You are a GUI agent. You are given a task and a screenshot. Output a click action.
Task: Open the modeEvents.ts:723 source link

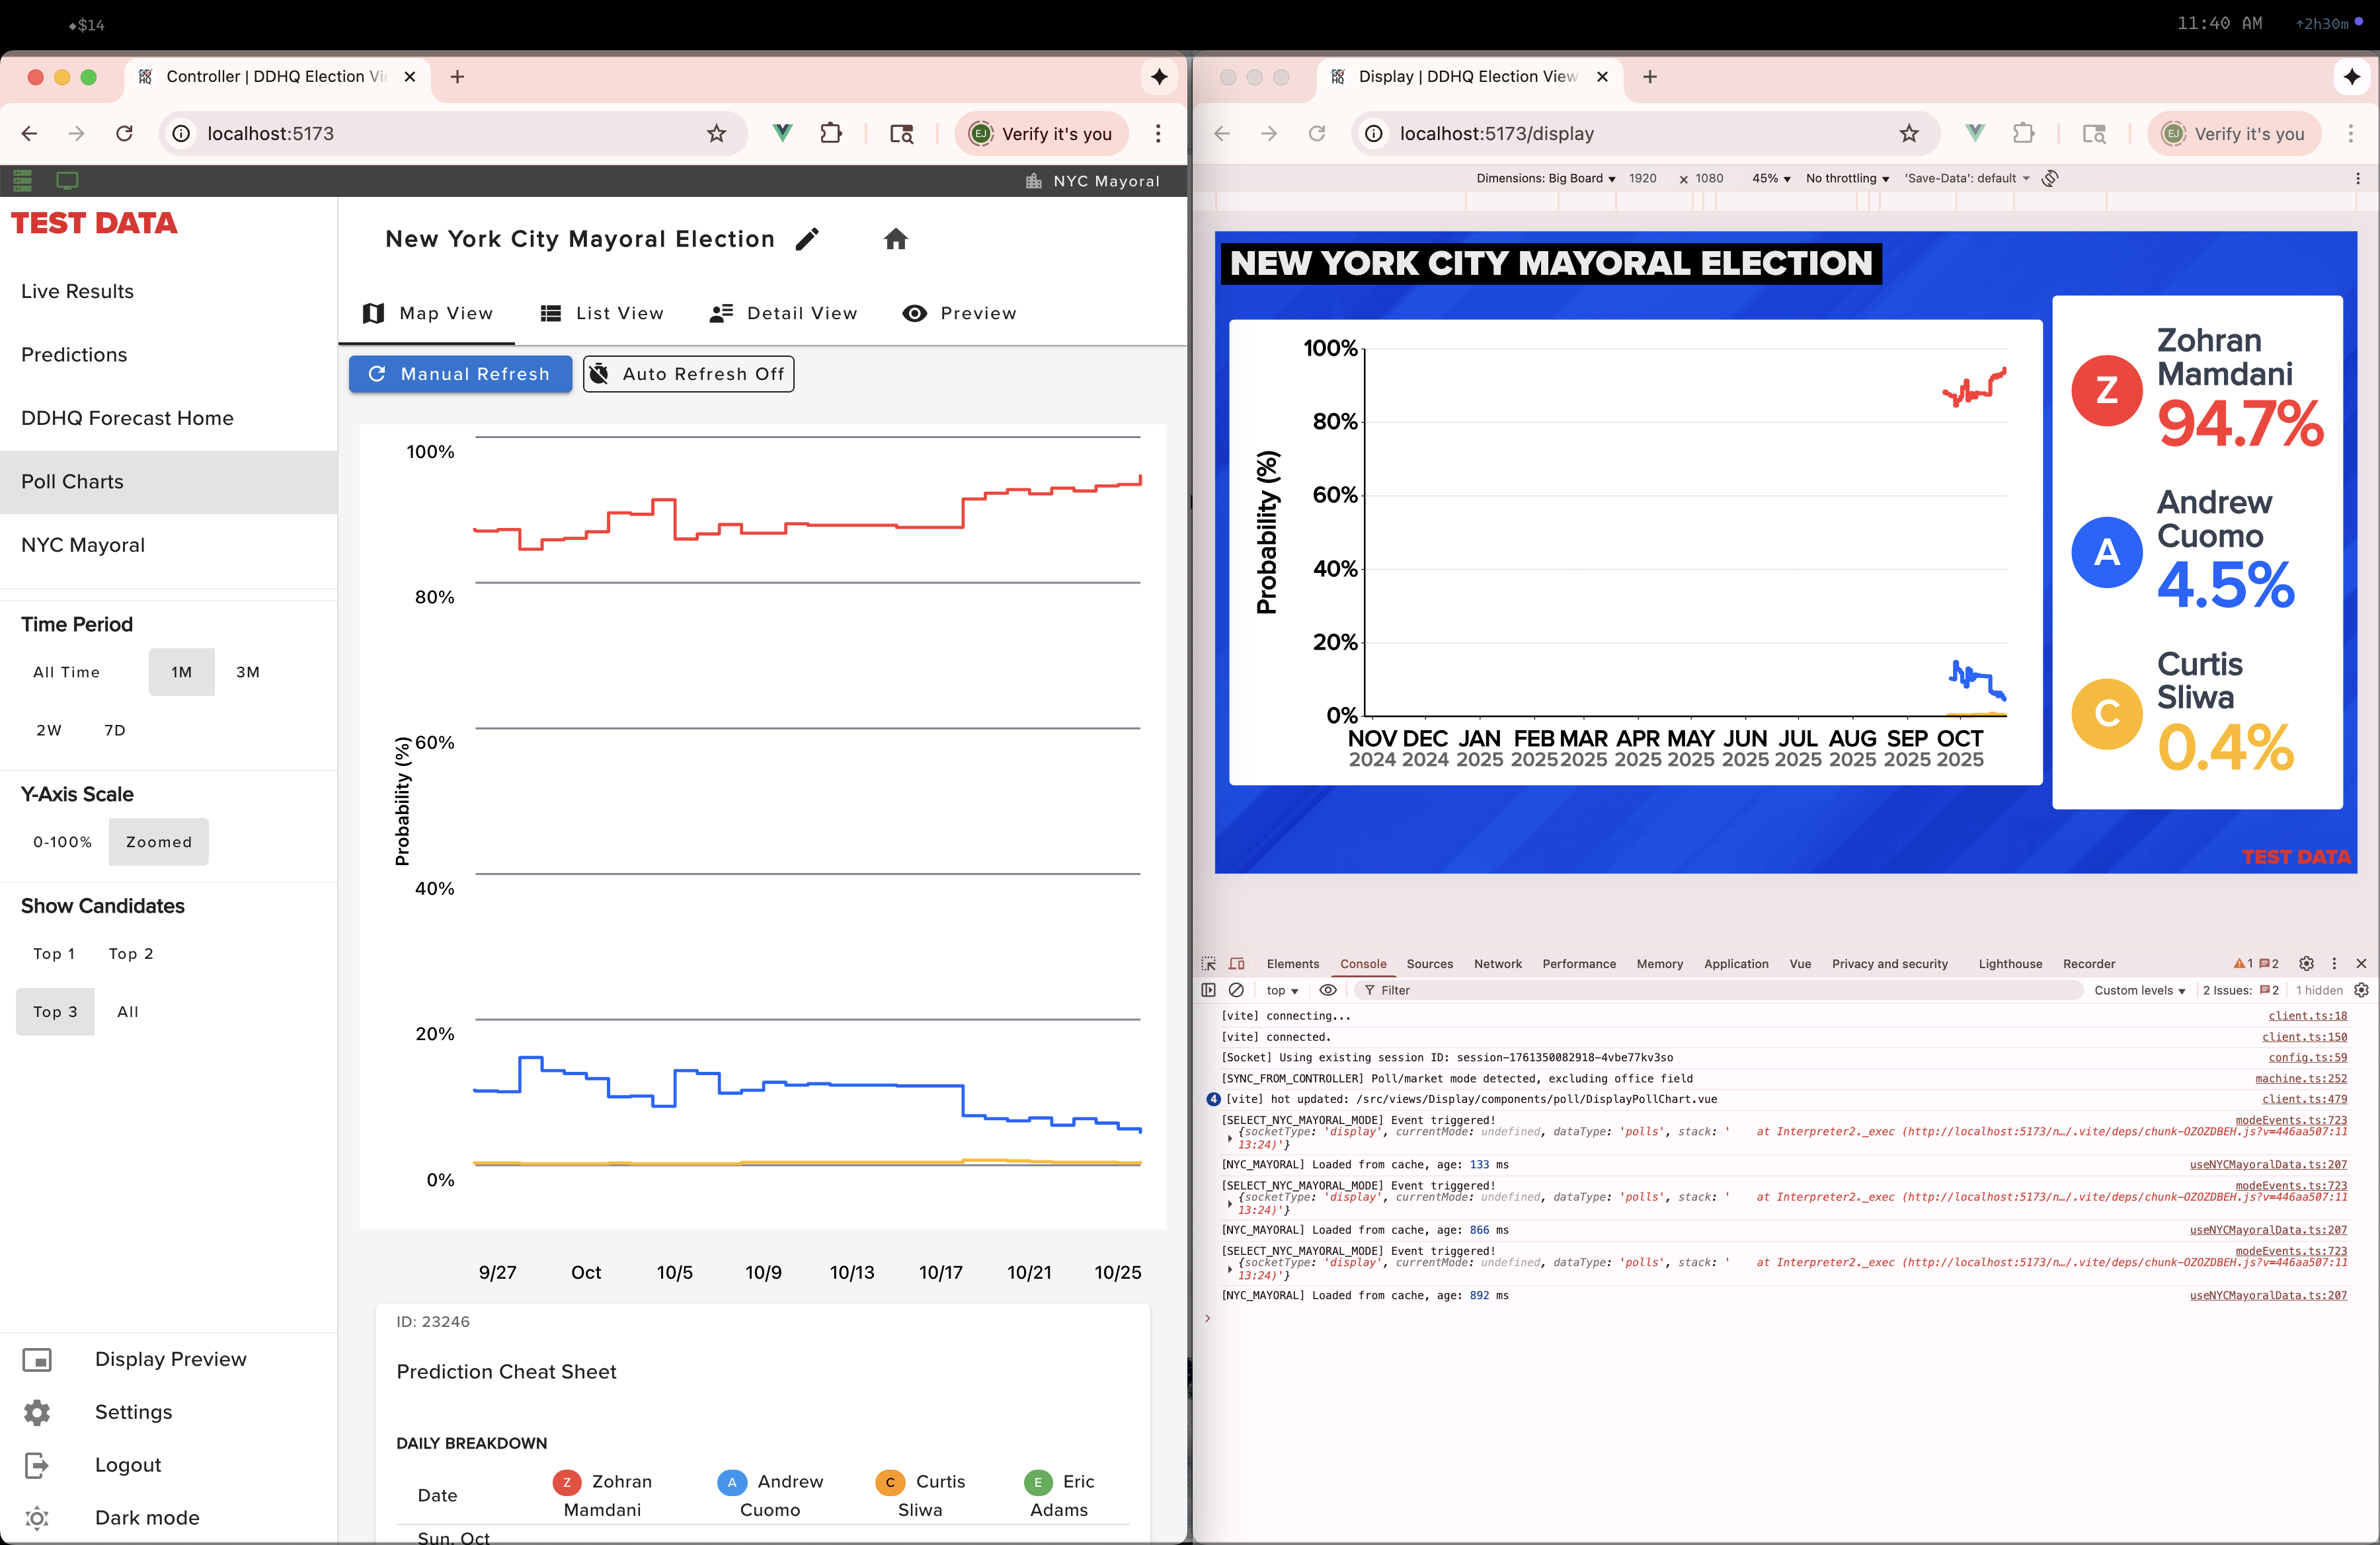click(x=2290, y=1119)
